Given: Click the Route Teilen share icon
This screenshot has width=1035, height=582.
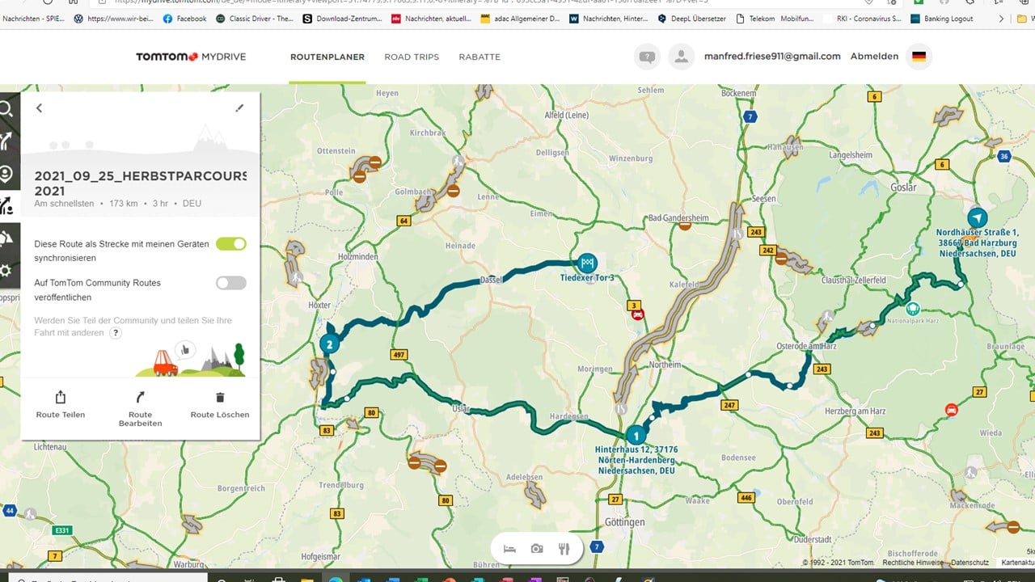Looking at the screenshot, I should pos(61,398).
